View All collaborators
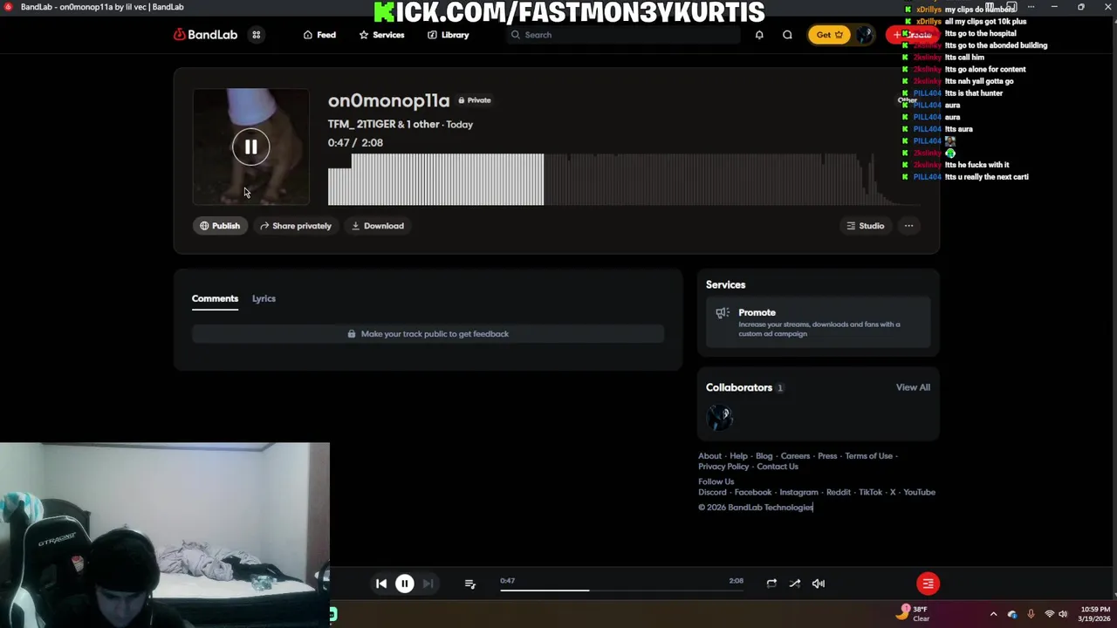 click(x=913, y=387)
